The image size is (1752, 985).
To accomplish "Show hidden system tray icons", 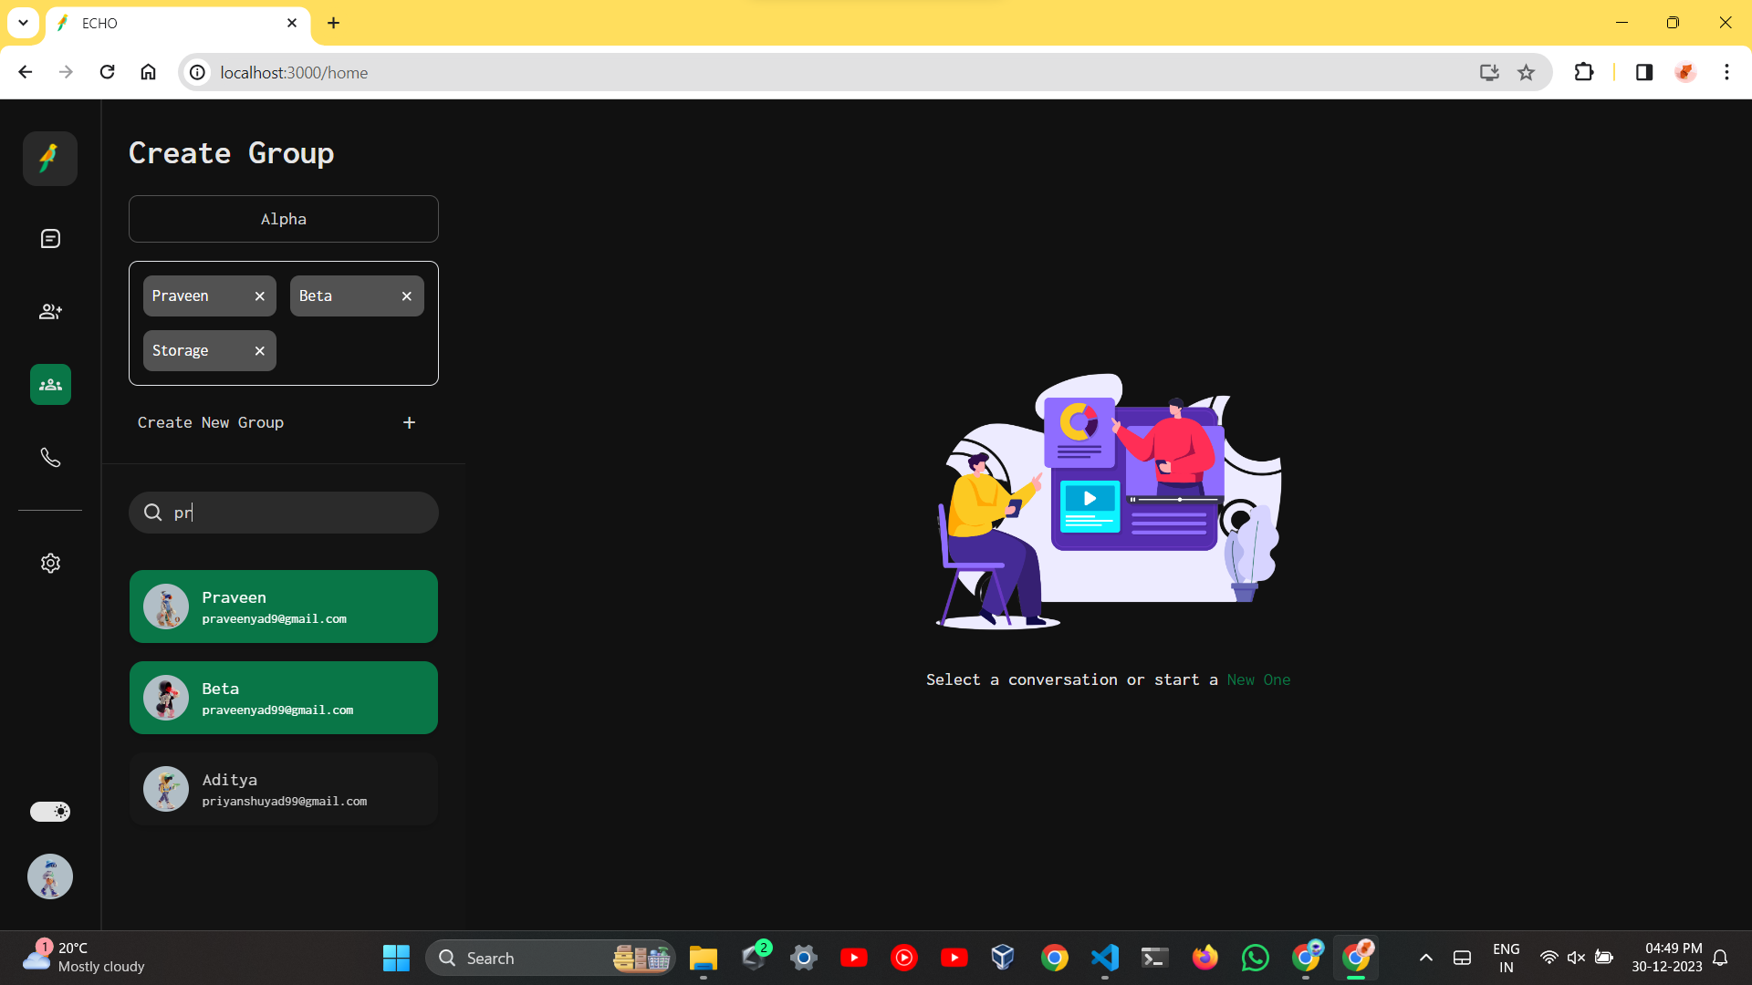I will pyautogui.click(x=1425, y=958).
